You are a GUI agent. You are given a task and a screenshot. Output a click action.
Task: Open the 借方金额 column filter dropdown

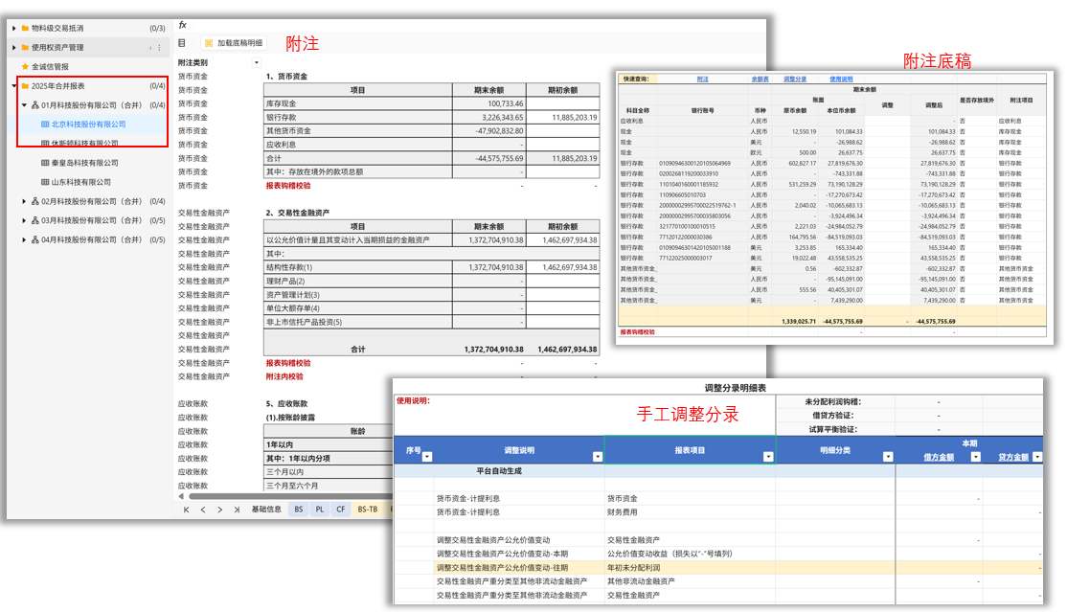point(975,457)
